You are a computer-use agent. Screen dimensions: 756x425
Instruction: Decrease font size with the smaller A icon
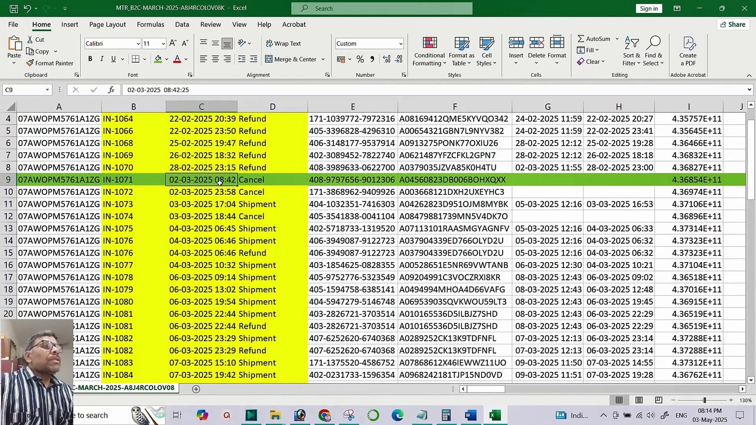click(x=185, y=43)
